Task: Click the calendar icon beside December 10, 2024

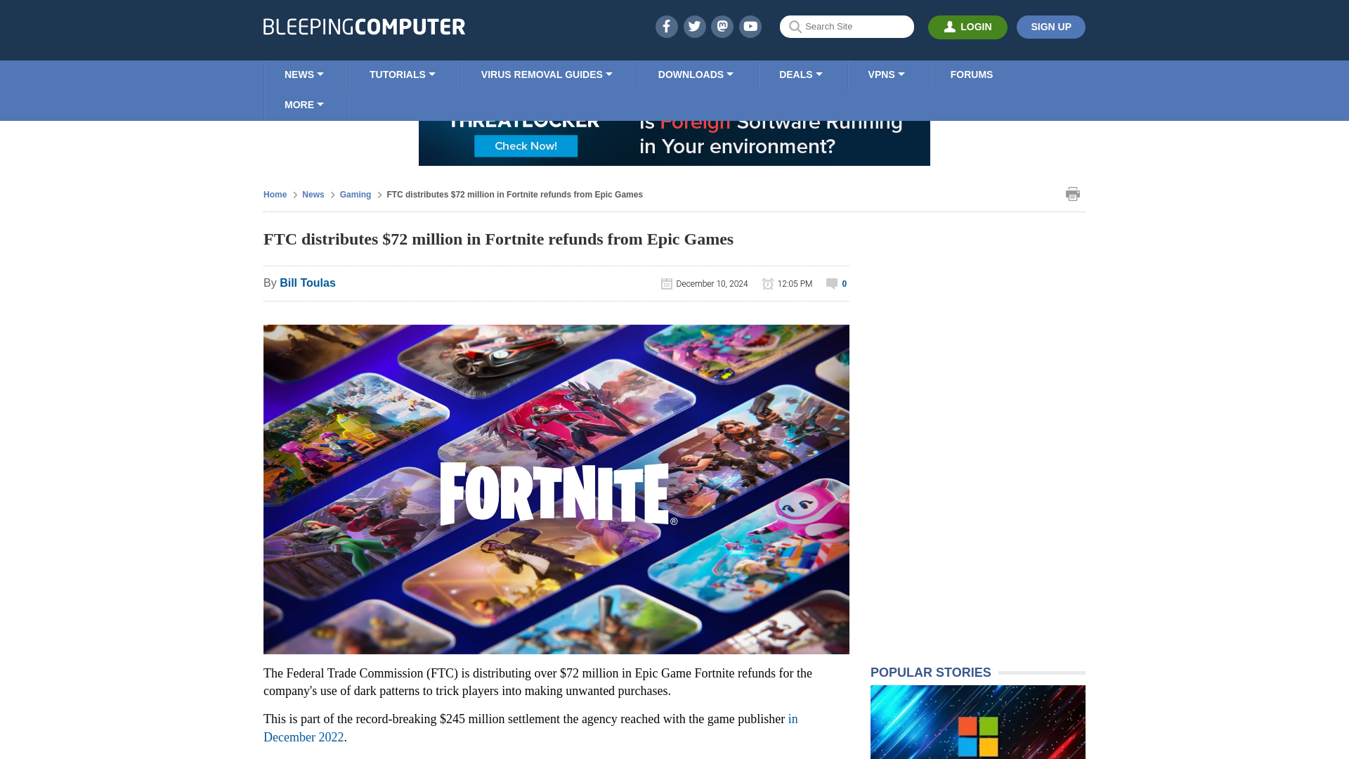Action: point(666,283)
